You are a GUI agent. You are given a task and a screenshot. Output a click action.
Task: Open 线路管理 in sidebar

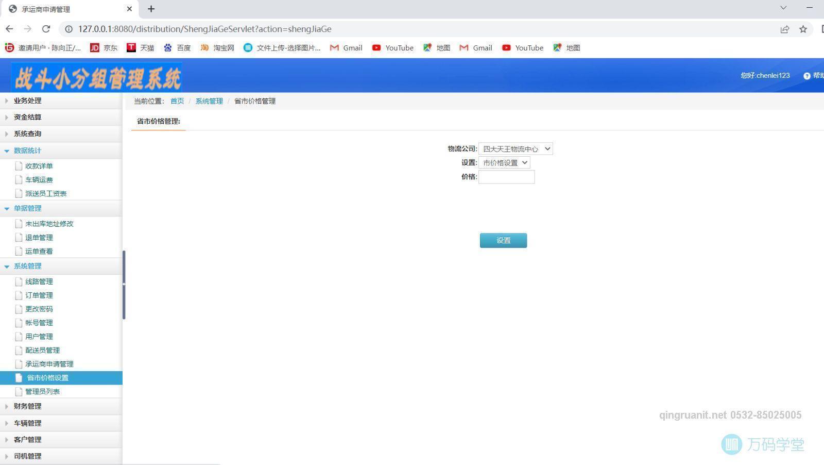[x=39, y=281]
